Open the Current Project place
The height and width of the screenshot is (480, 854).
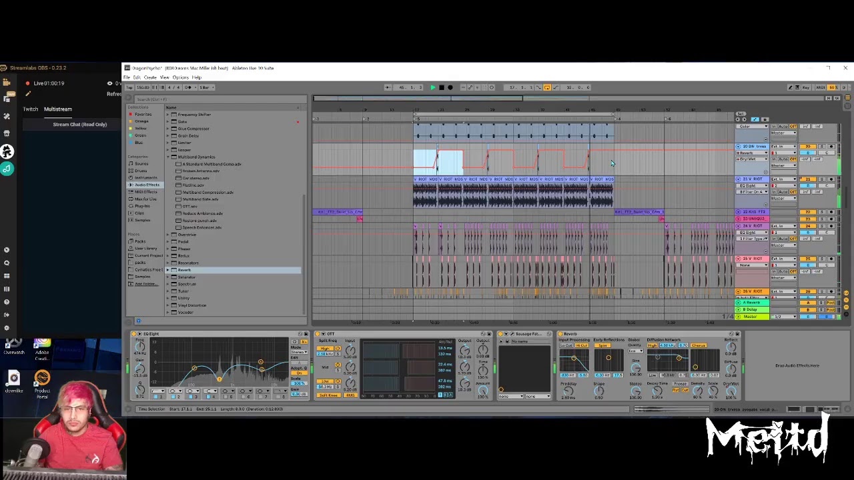pos(148,255)
